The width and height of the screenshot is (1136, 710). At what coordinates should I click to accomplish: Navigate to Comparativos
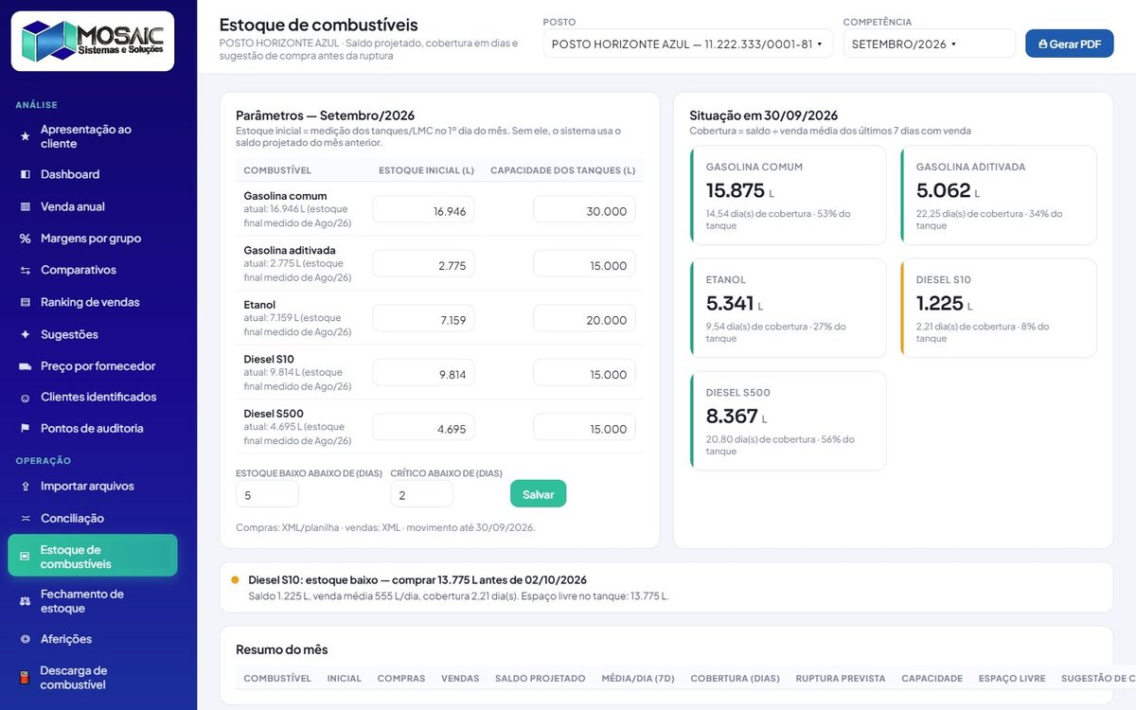[x=93, y=270]
